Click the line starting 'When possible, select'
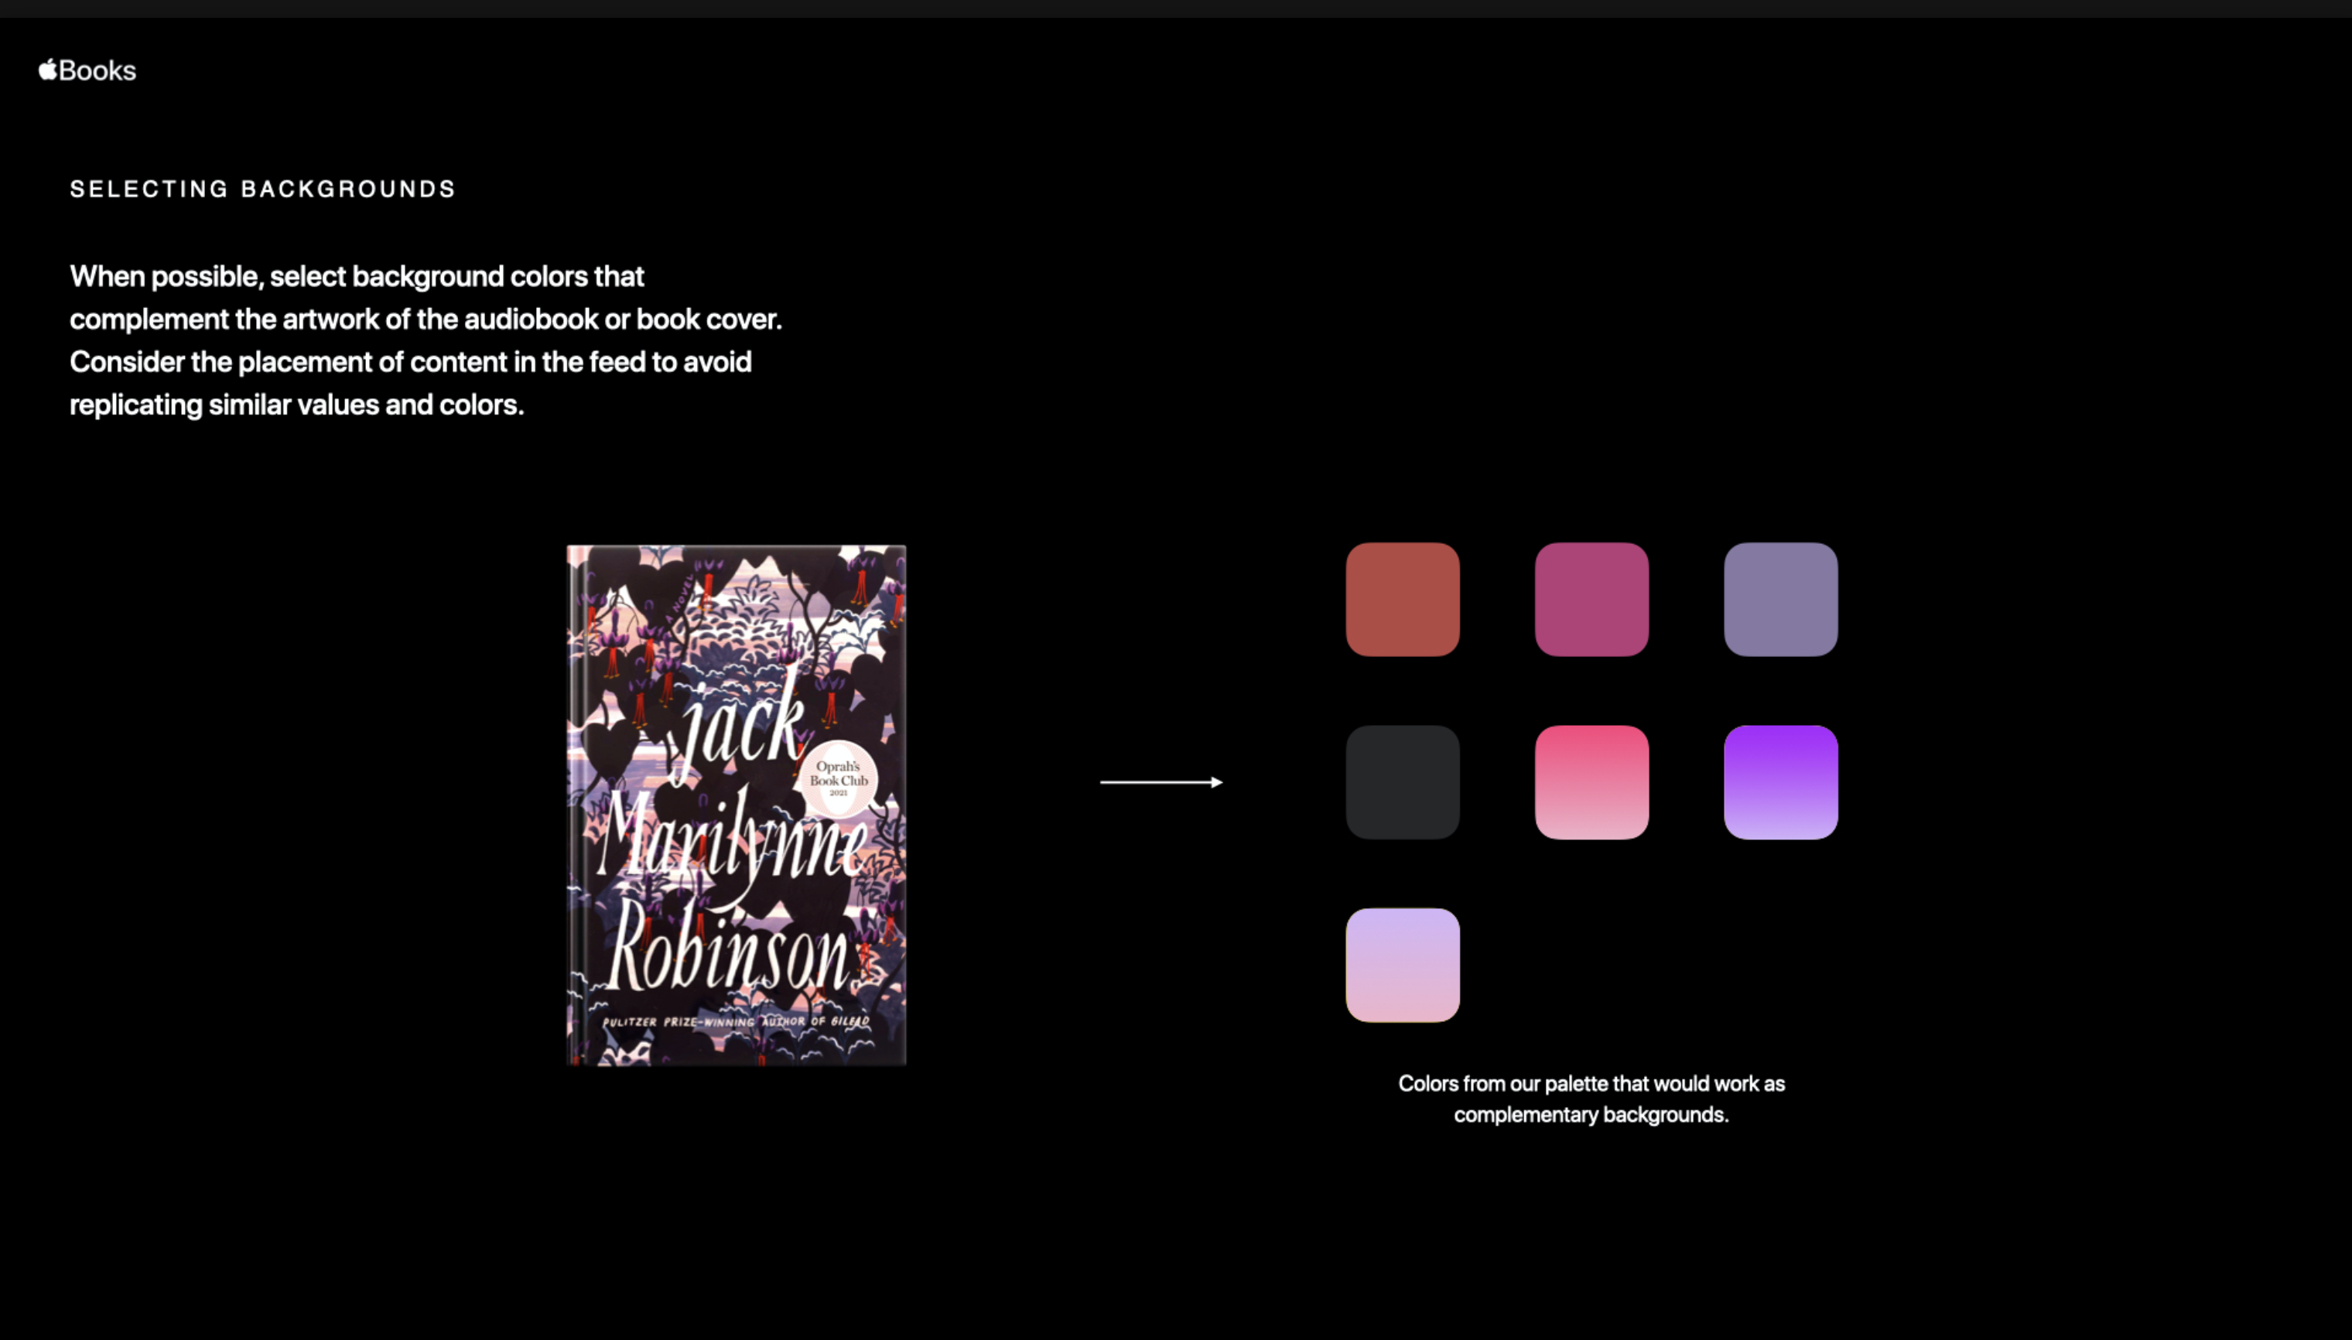2352x1340 pixels. point(357,276)
